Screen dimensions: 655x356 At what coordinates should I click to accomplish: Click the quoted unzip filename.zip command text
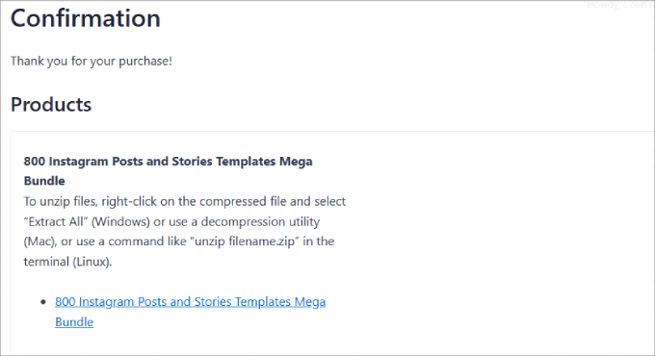coord(245,242)
